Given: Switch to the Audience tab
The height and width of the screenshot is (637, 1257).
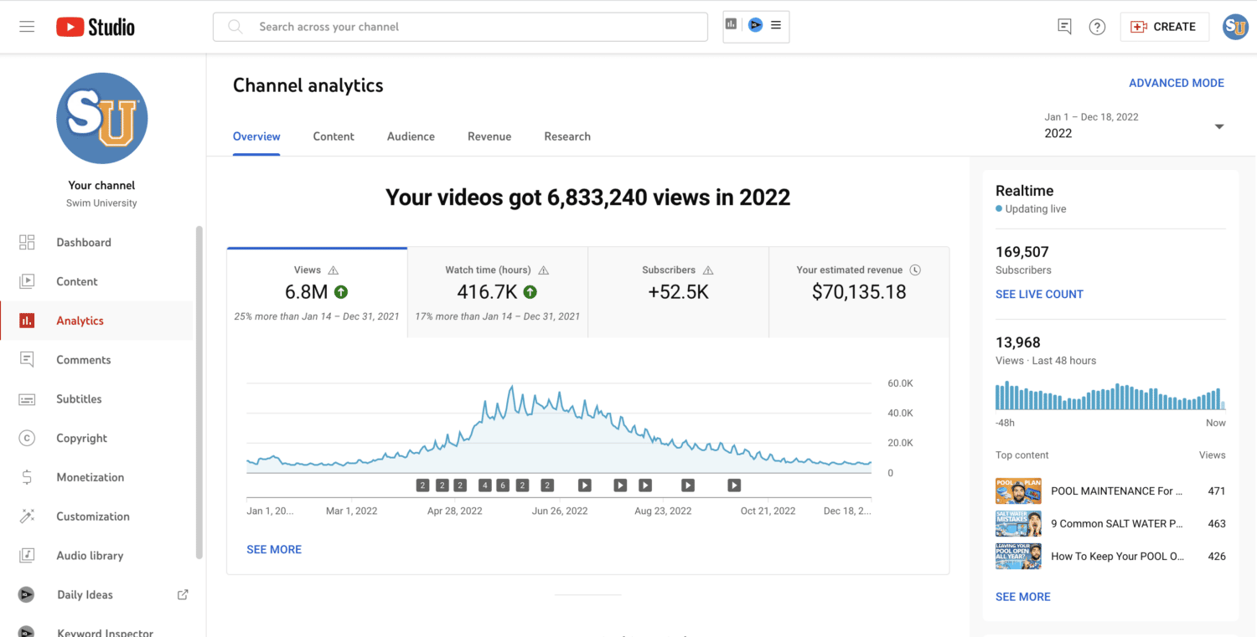Looking at the screenshot, I should tap(411, 136).
